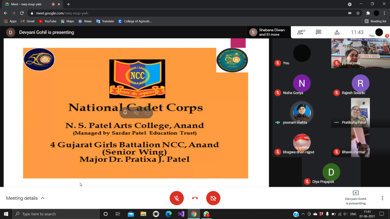This screenshot has width=390, height=219.
Task: Open the participants list icon showing 62
Action: [x=301, y=32]
